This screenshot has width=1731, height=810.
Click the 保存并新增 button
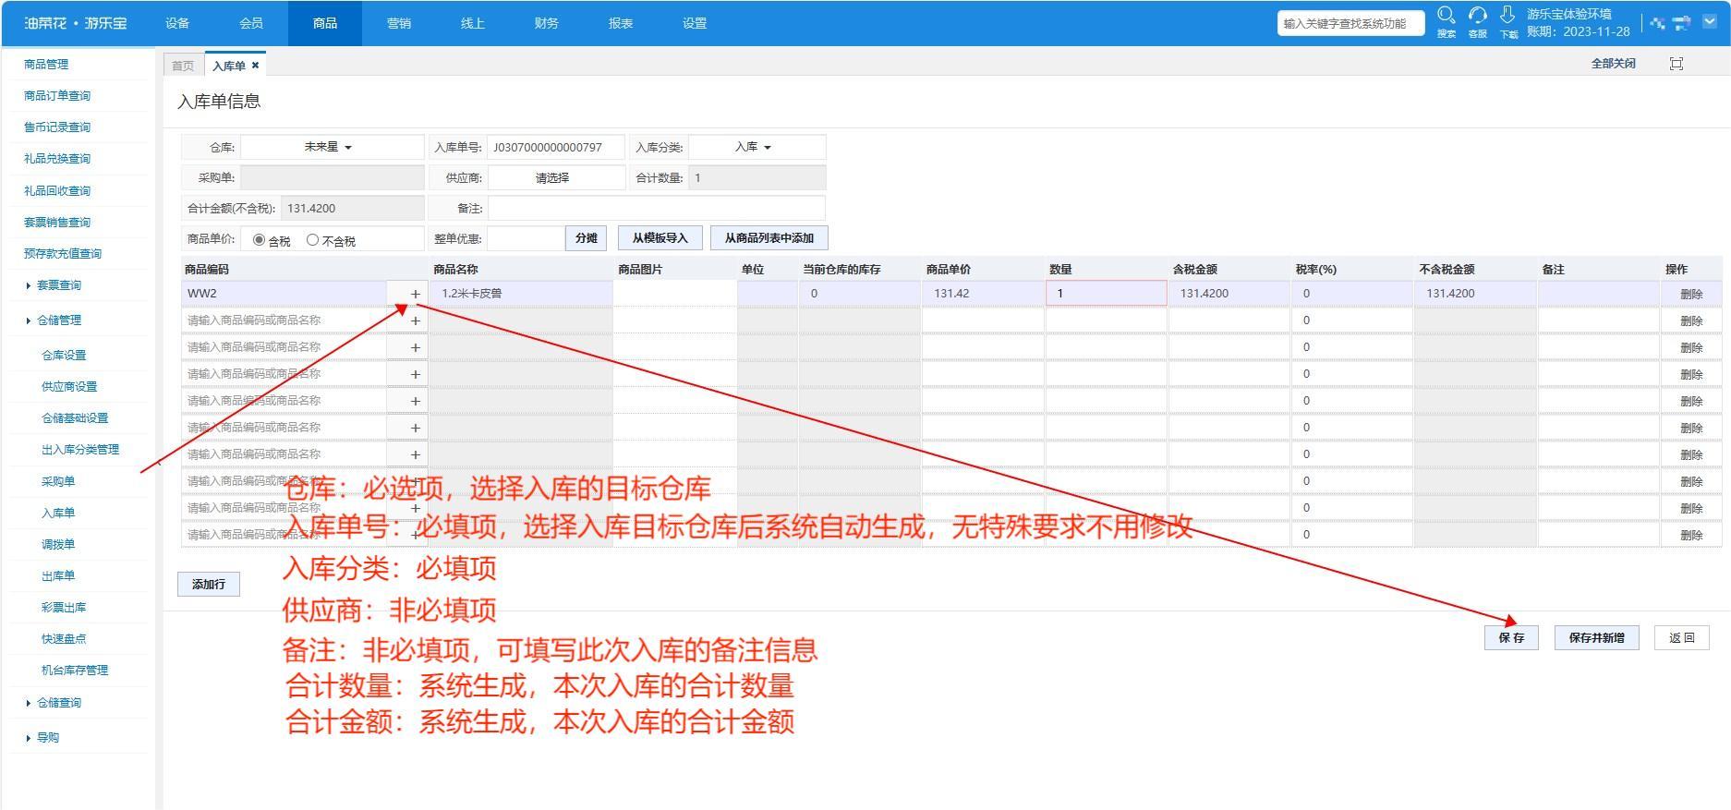1597,638
